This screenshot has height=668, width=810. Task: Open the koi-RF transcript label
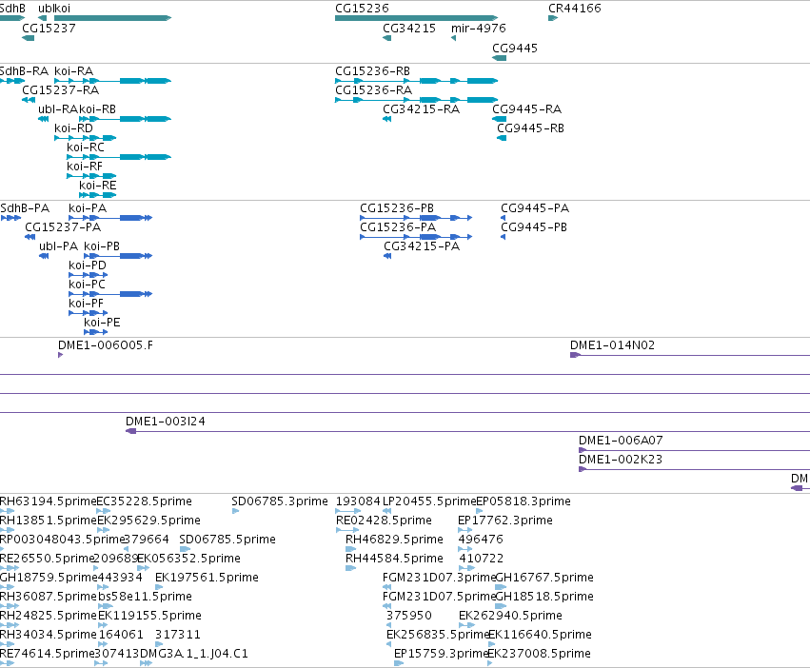[85, 167]
